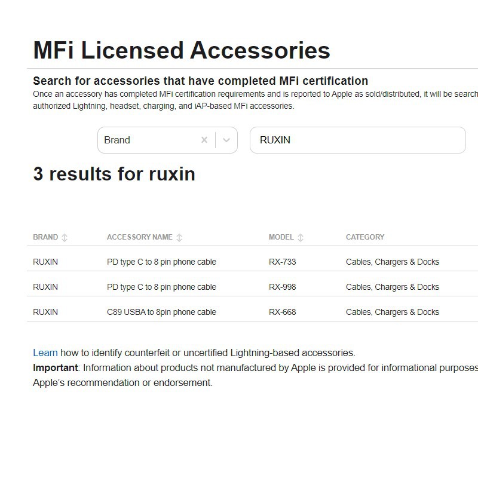Click the BRAND column header
The width and height of the screenshot is (478, 478).
click(45, 237)
